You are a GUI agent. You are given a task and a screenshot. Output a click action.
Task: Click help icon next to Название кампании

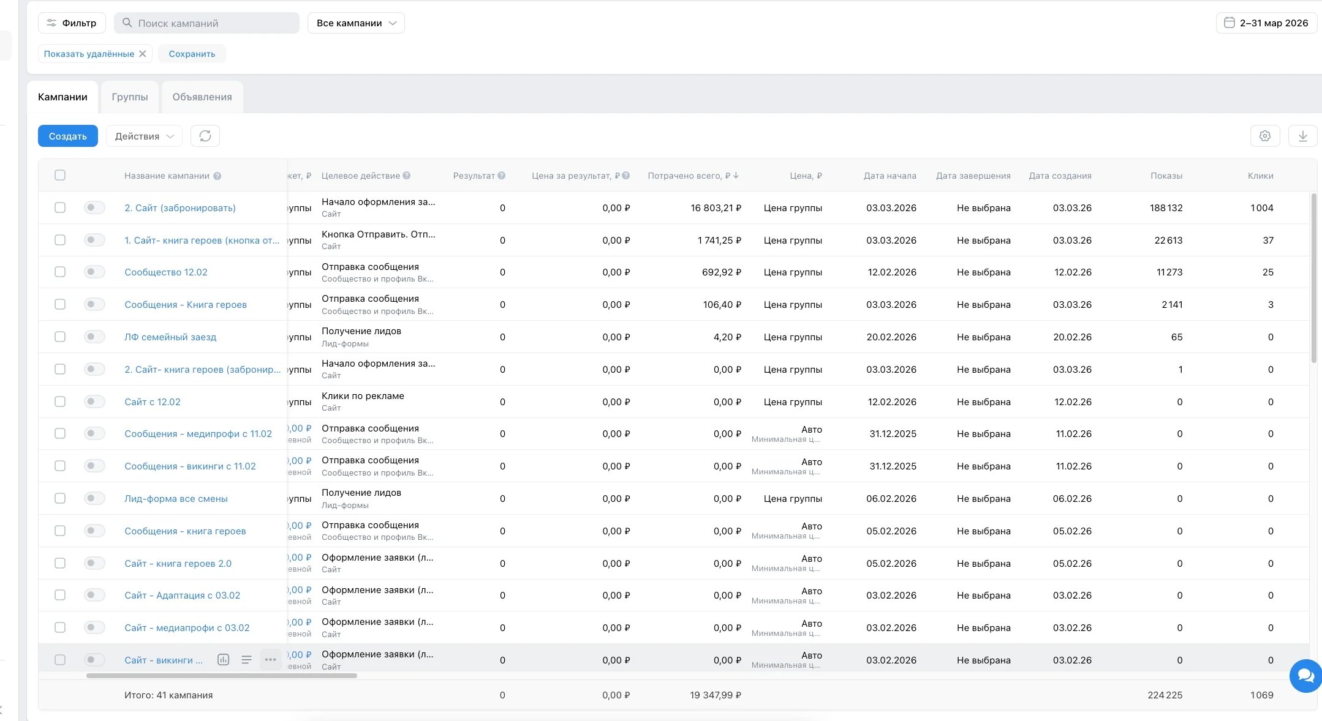217,176
